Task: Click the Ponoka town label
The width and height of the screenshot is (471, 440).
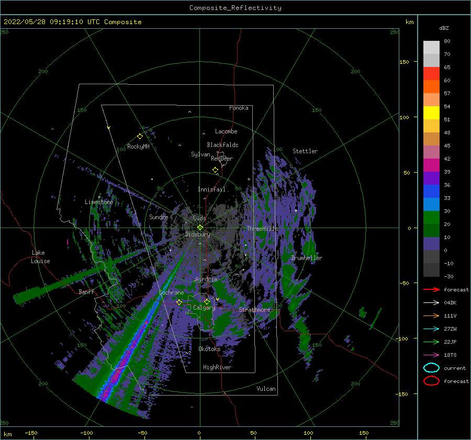Action: click(x=239, y=108)
